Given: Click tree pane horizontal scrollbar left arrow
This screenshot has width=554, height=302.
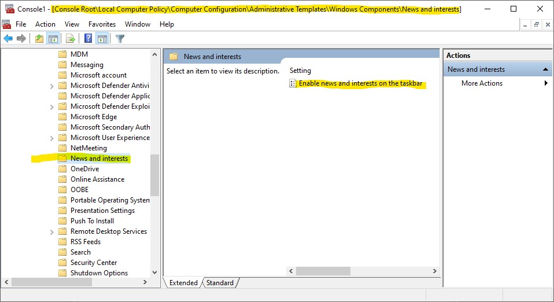Looking at the screenshot, I should 6,282.
